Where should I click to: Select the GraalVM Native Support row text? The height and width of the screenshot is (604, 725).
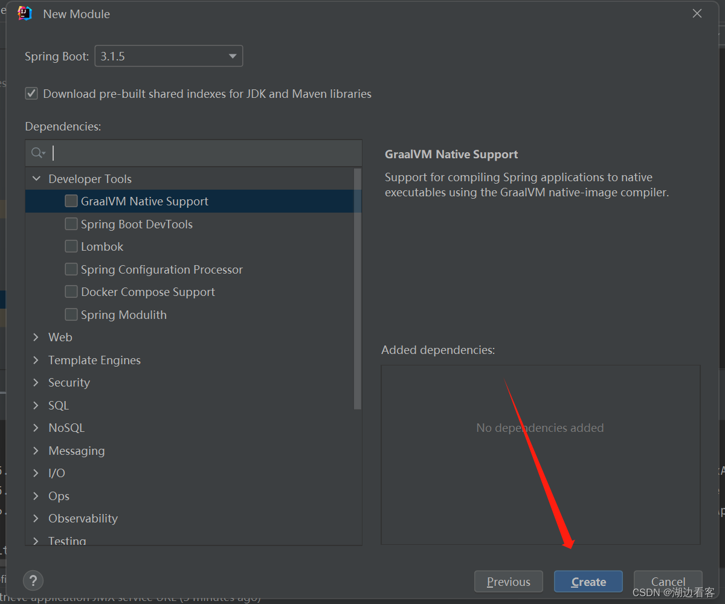point(144,201)
